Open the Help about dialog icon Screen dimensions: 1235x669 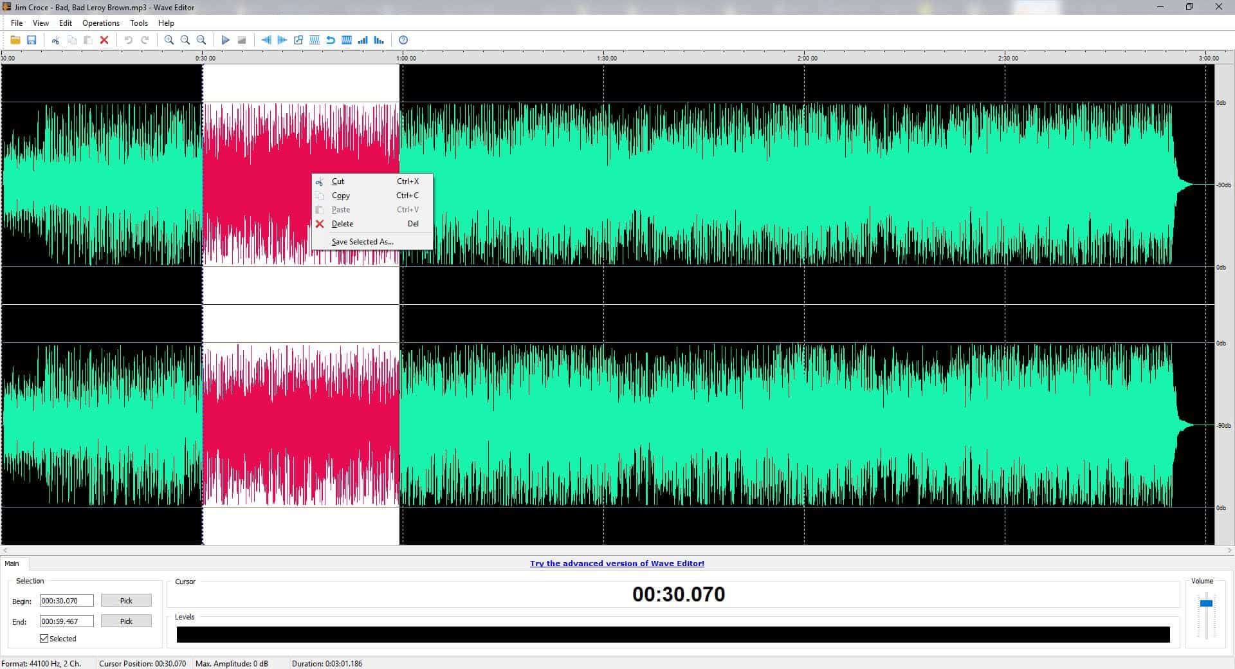[x=403, y=40]
